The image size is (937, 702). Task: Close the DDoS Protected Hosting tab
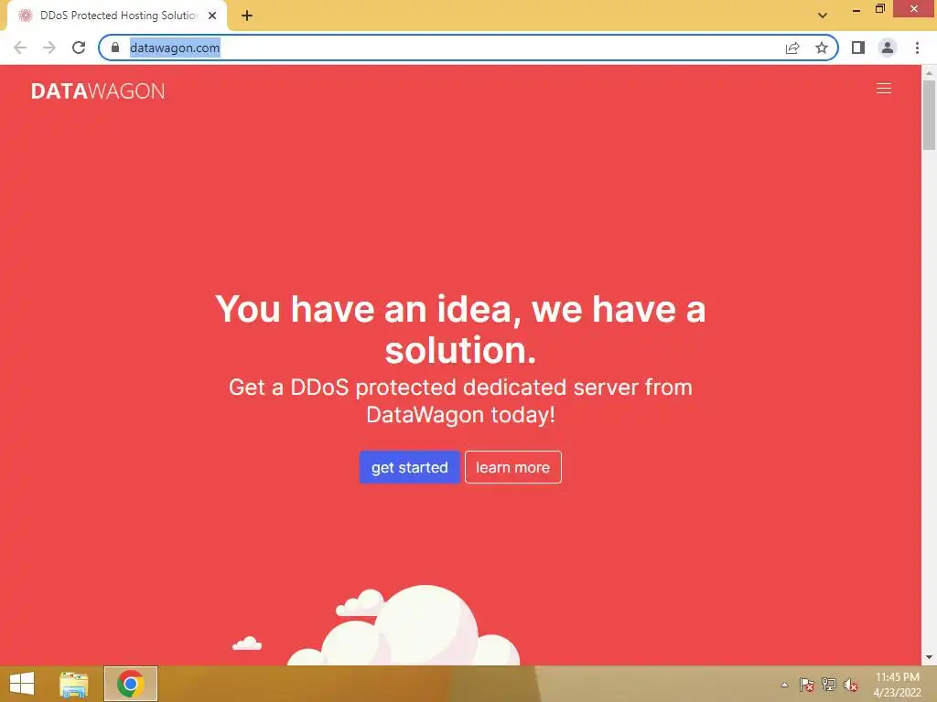[x=212, y=16]
